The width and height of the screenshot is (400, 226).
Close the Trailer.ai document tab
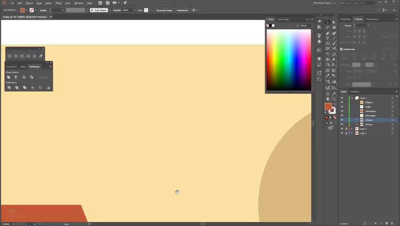51,17
